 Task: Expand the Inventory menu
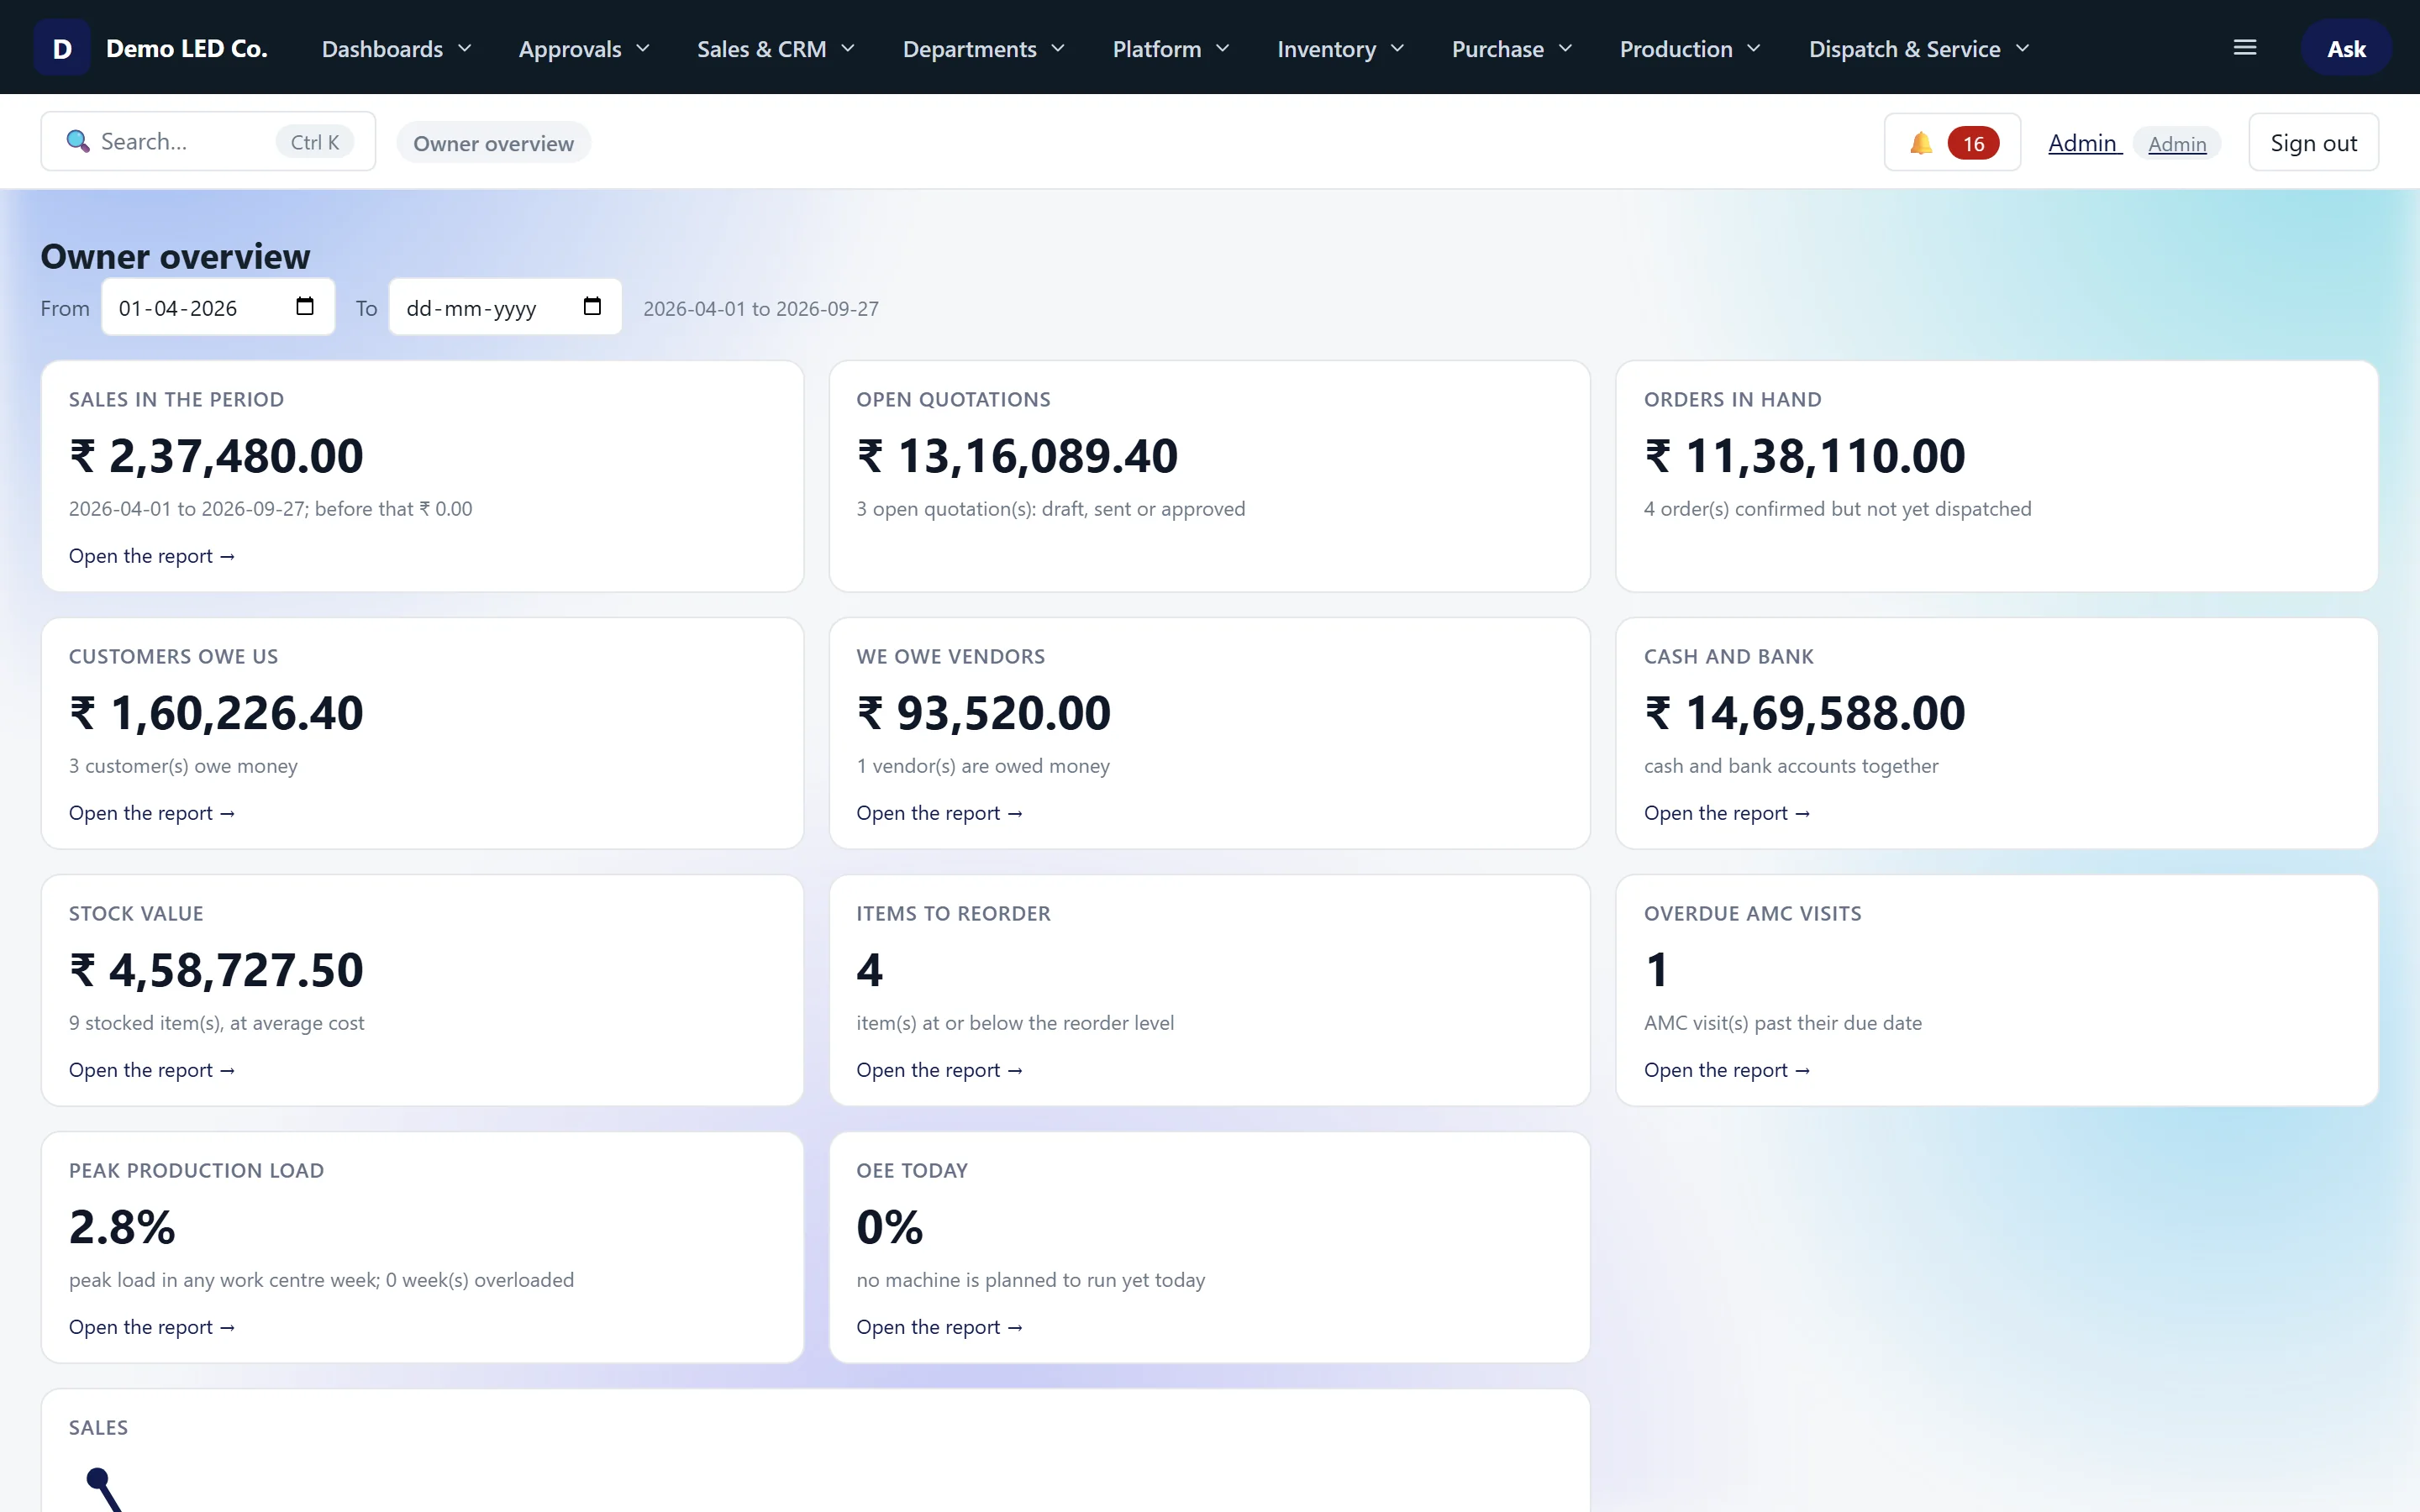pos(1341,49)
